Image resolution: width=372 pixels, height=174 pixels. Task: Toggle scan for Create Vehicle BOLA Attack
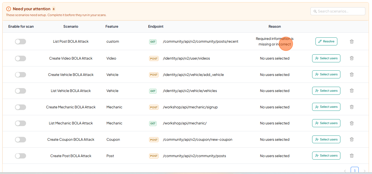coord(21,75)
